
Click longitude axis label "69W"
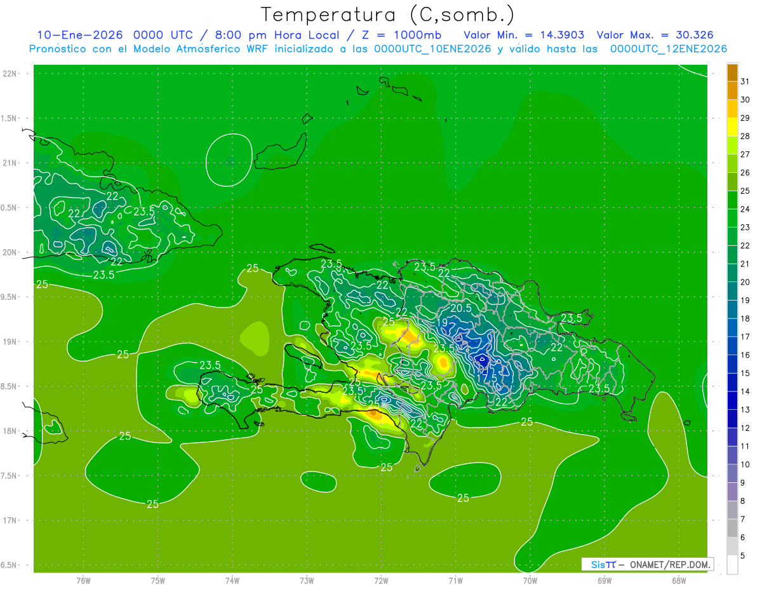605,580
